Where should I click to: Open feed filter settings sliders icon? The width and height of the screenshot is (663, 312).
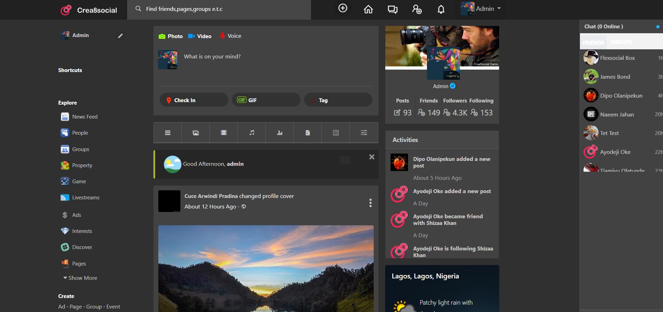[364, 133]
